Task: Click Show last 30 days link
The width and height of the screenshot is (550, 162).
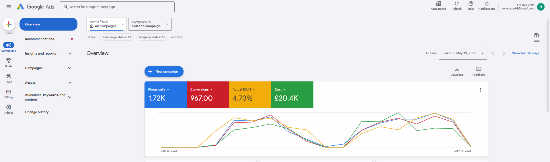Action: click(525, 53)
